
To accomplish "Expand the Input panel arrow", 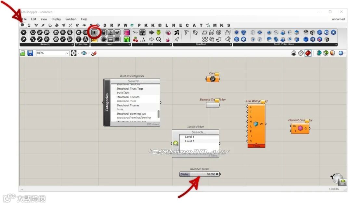I will [x=129, y=45].
